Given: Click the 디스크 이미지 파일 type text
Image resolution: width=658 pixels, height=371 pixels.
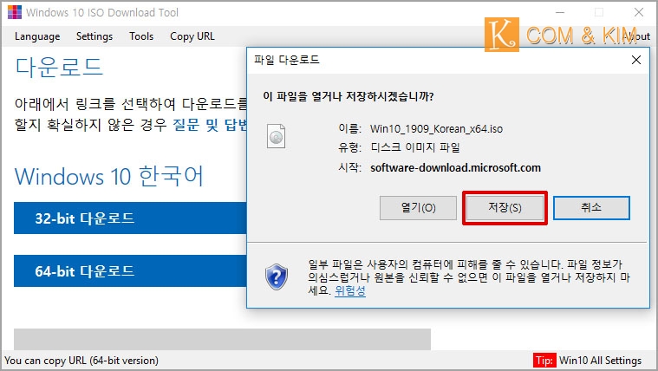Looking at the screenshot, I should click(x=415, y=147).
